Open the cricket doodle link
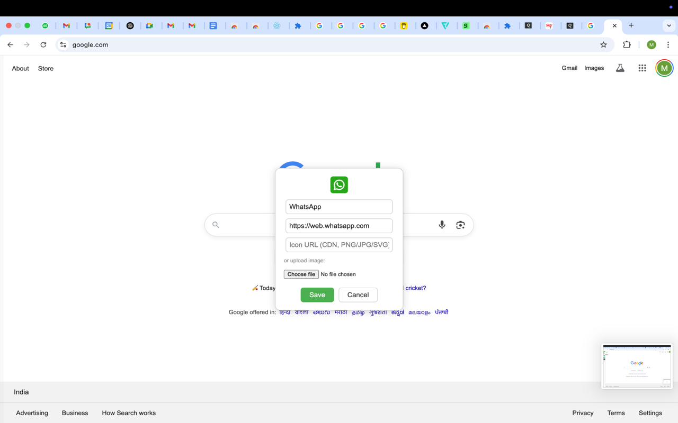 [x=415, y=288]
